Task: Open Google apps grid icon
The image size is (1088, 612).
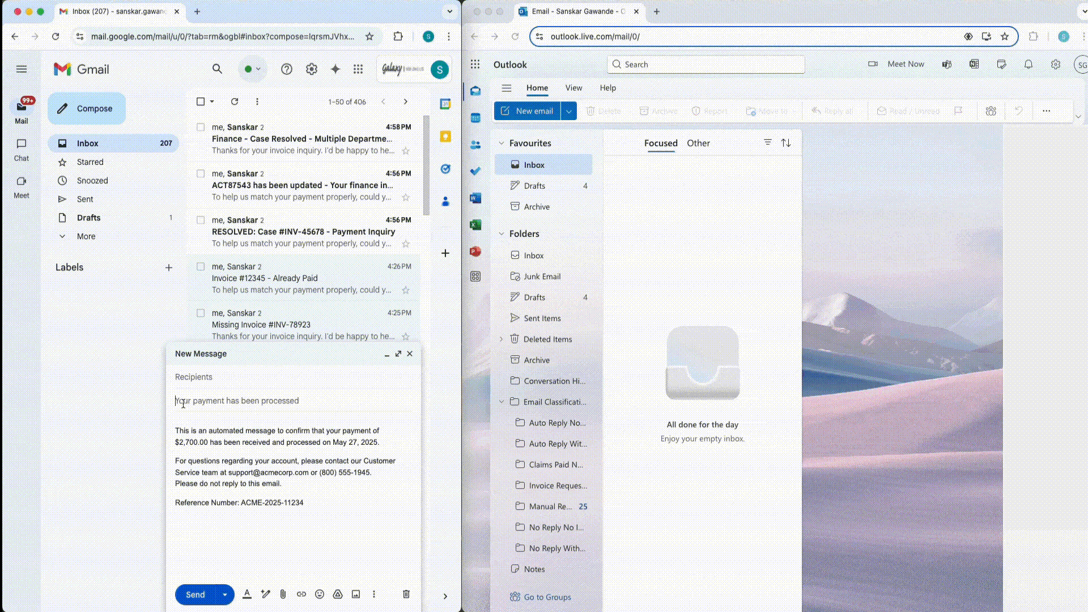Action: pos(358,69)
